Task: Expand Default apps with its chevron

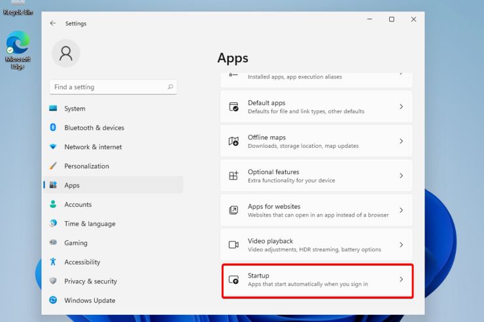Action: click(401, 107)
